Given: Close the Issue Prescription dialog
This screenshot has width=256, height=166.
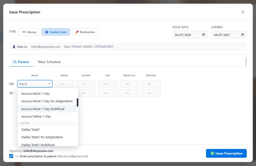Looking at the screenshot, I should 243,12.
